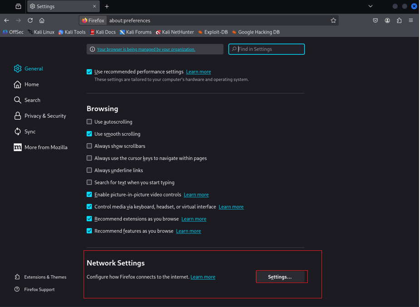Screen dimensions: 420x307
Task: Uncheck Recommend extensions as you browse
Action: click(89, 219)
